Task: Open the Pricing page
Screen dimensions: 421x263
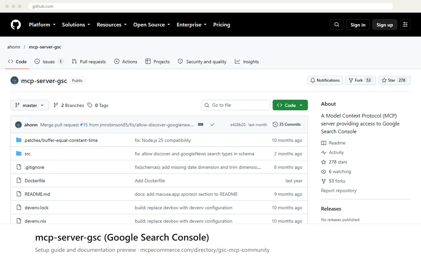Action: click(x=222, y=25)
